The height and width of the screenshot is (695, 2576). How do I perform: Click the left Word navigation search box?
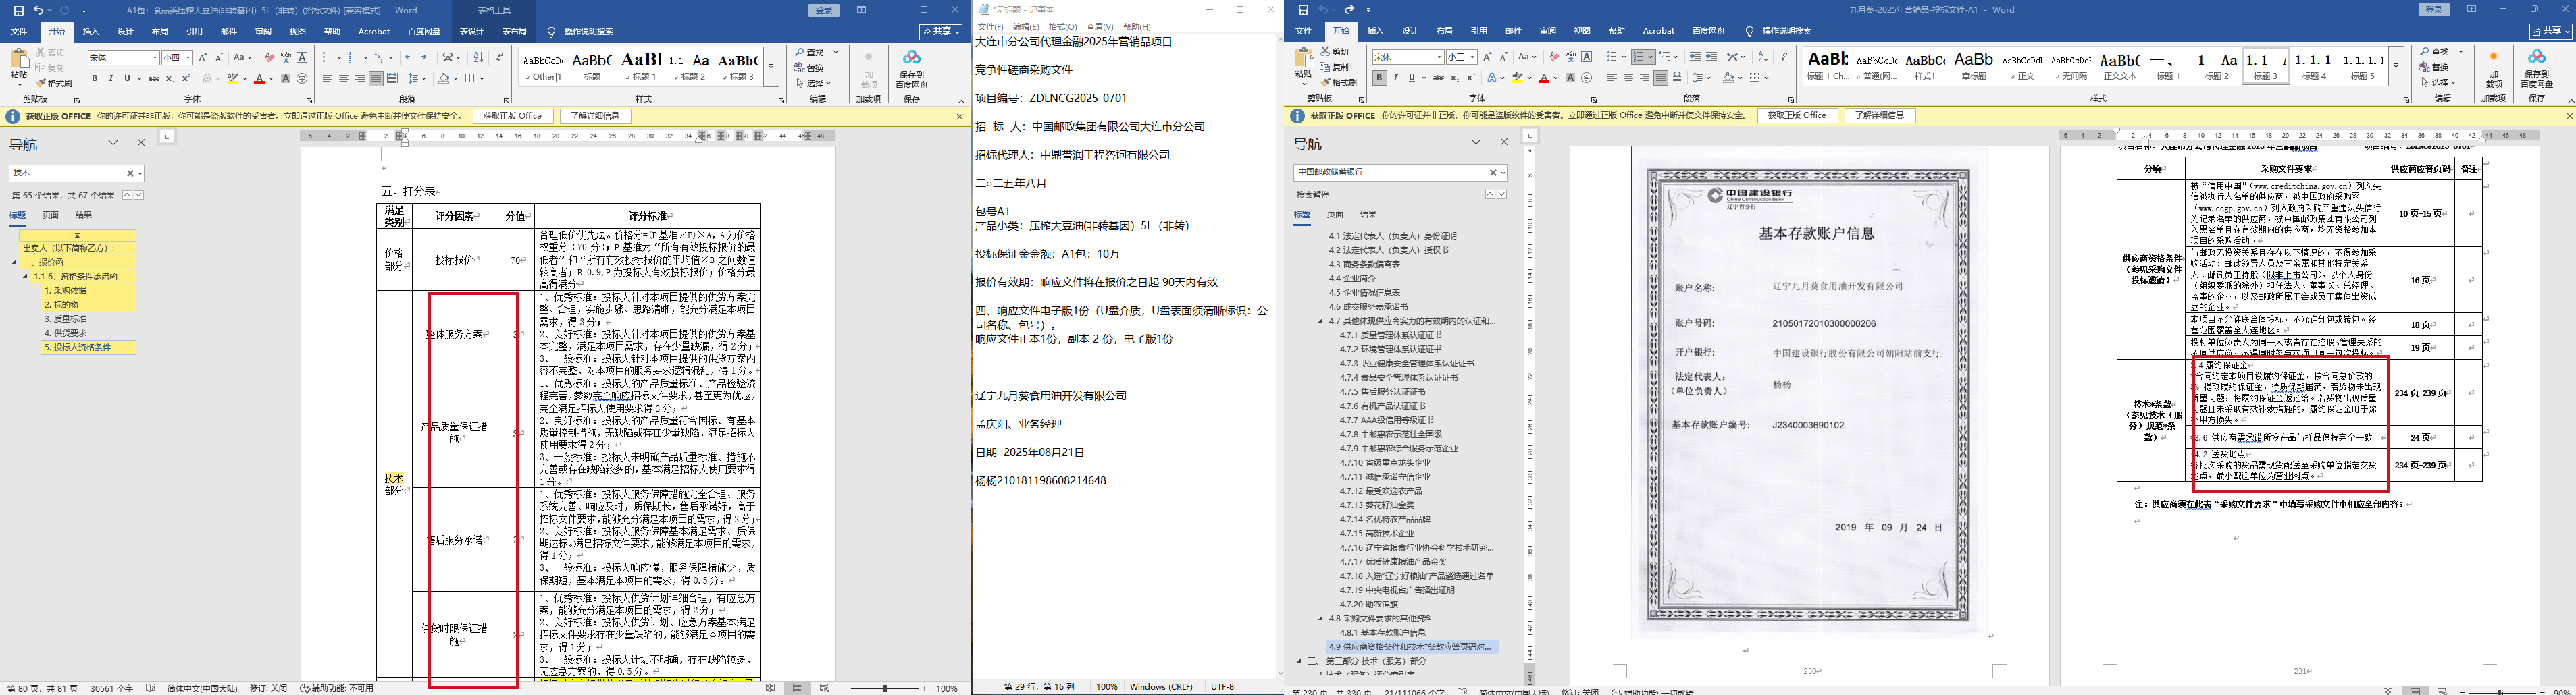67,173
